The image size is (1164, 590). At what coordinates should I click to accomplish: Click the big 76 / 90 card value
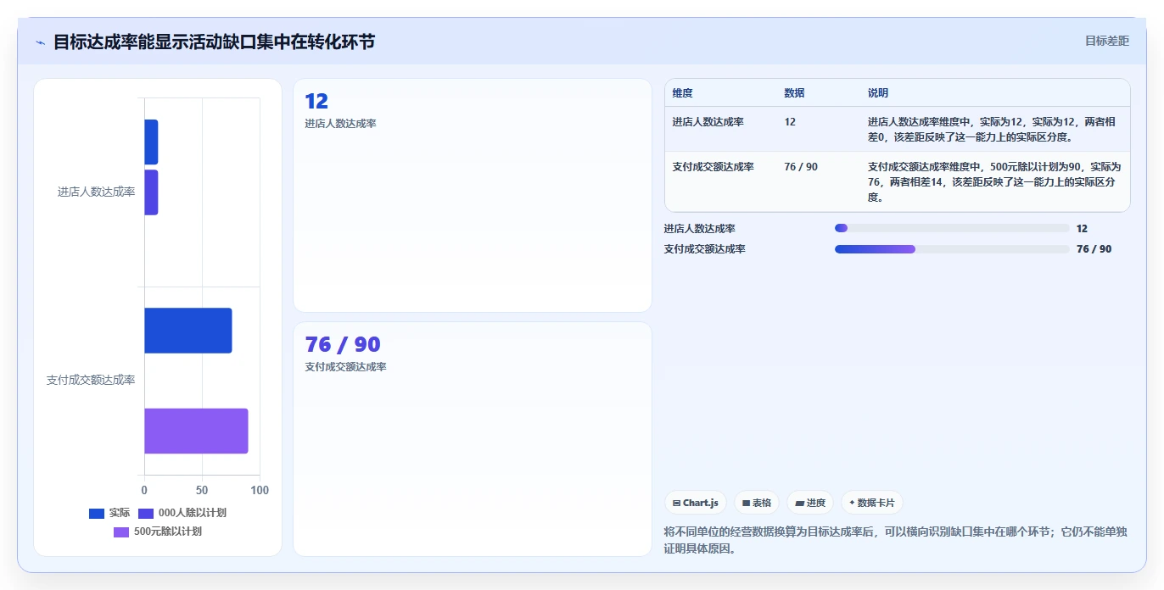(343, 344)
